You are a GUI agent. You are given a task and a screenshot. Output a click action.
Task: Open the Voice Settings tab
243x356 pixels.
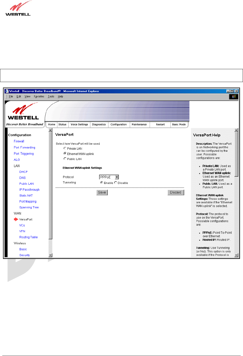(x=79, y=125)
